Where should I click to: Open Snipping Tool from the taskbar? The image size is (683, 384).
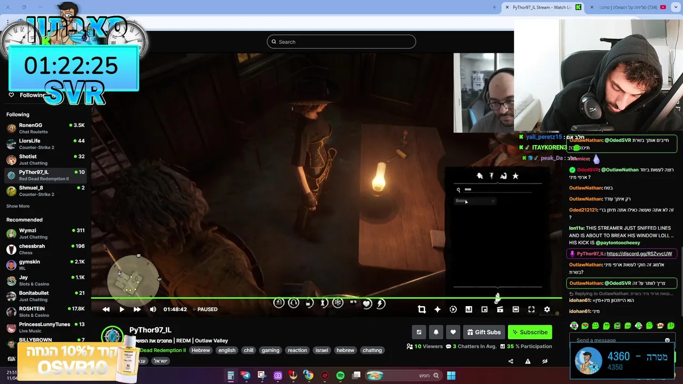261,375
